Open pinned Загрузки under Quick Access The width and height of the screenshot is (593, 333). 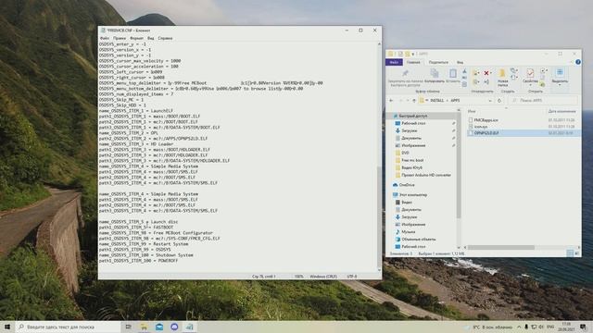(x=409, y=130)
